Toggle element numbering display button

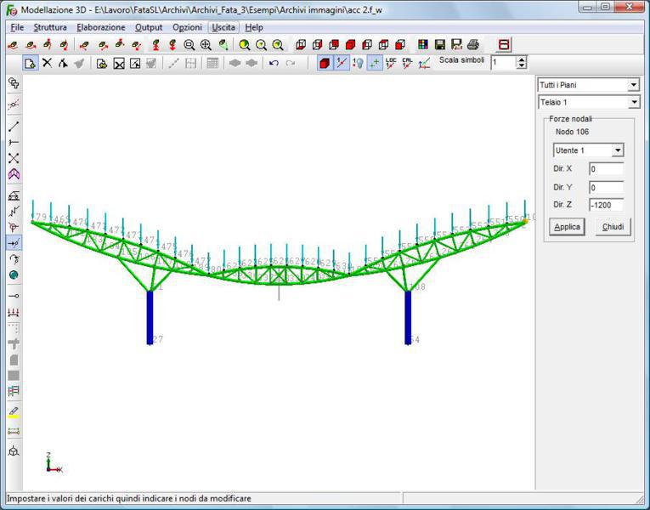coord(342,63)
